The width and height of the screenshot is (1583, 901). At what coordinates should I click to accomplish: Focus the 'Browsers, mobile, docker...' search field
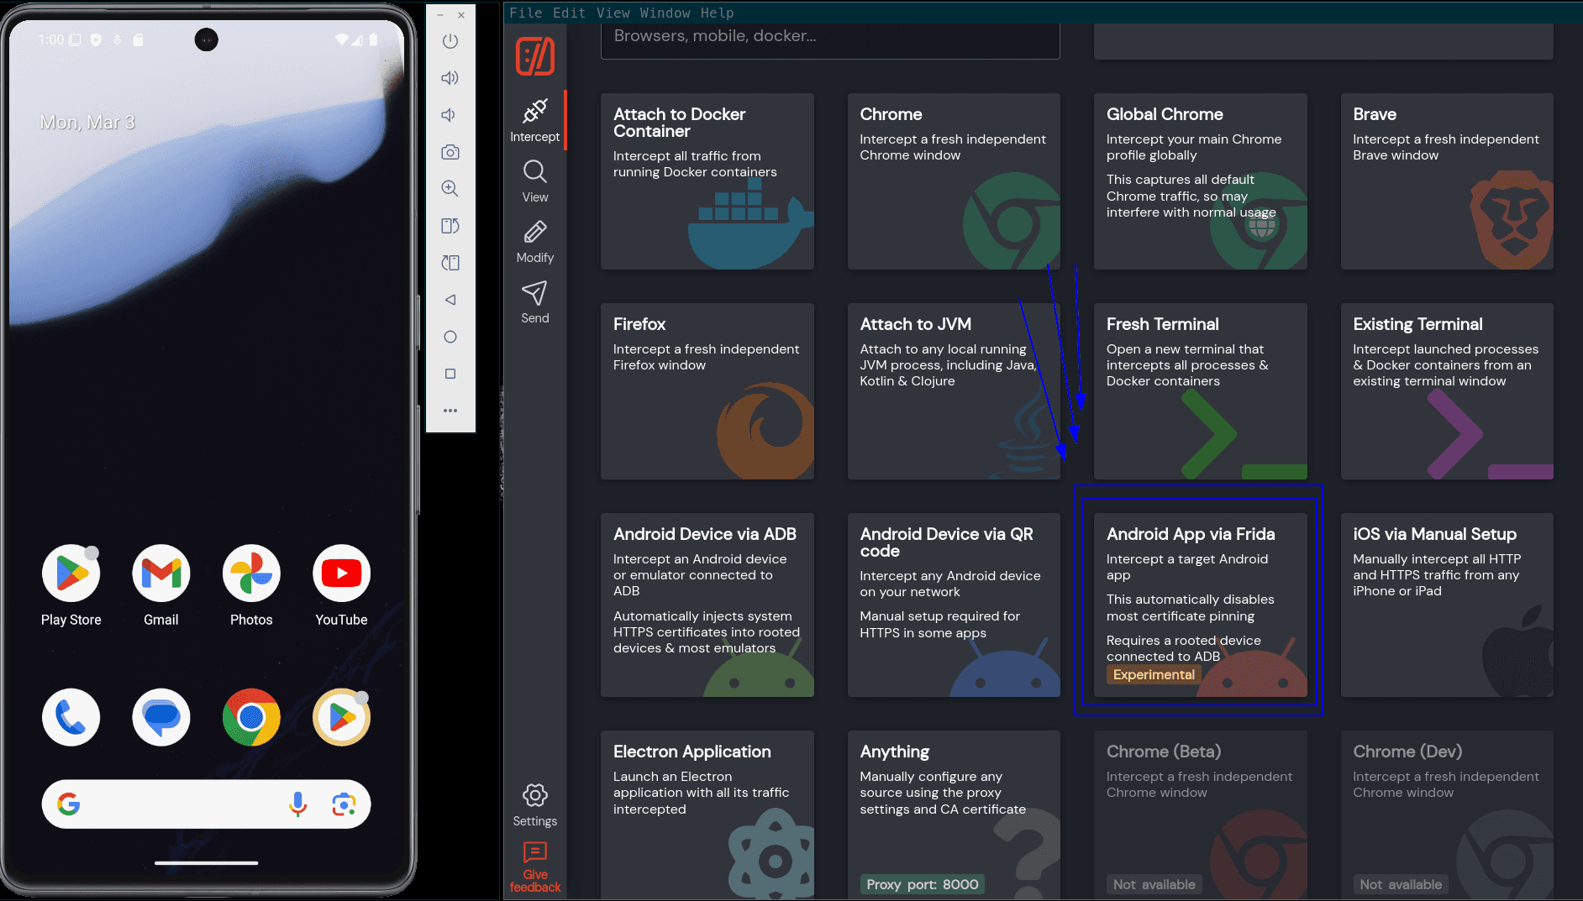pos(830,39)
